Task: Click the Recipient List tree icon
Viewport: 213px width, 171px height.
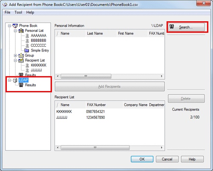Action: pos(21,60)
